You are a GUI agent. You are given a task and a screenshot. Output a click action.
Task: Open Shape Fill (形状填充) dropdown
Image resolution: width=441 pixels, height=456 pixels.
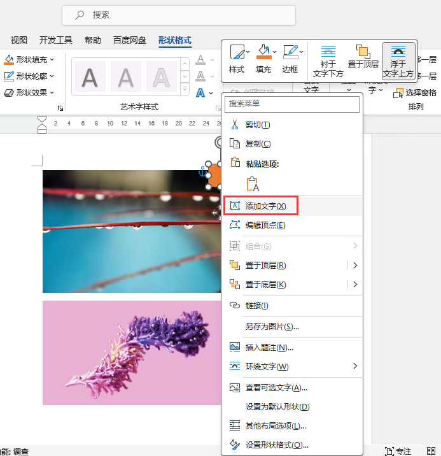tap(52, 60)
